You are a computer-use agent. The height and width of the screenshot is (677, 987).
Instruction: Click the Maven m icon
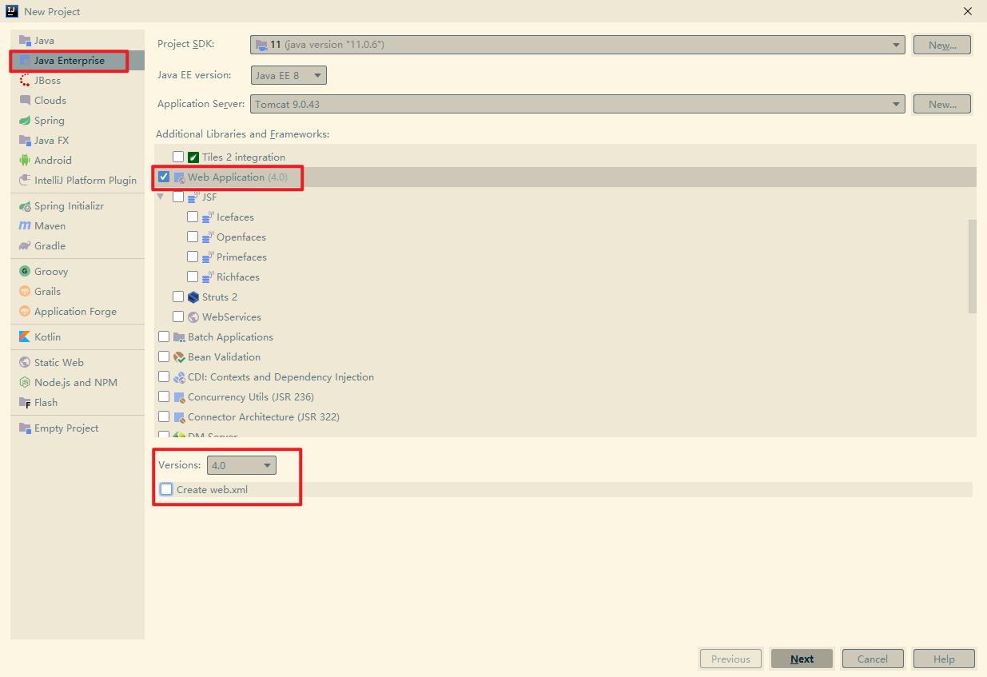pos(25,225)
